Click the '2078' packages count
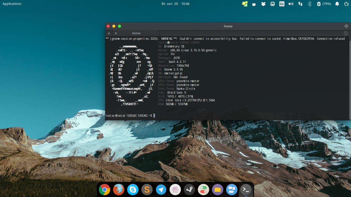The height and width of the screenshot is (197, 351). coord(177,58)
